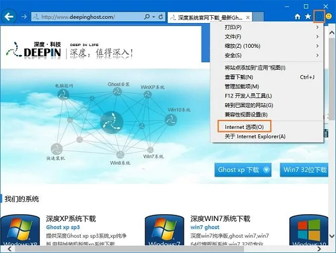Viewport: 336px width, 253px height.
Task: Open a new tab with the blank tab button
Action: pos(258,17)
